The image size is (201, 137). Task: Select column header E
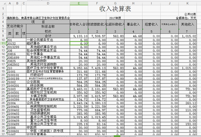point(79,3)
